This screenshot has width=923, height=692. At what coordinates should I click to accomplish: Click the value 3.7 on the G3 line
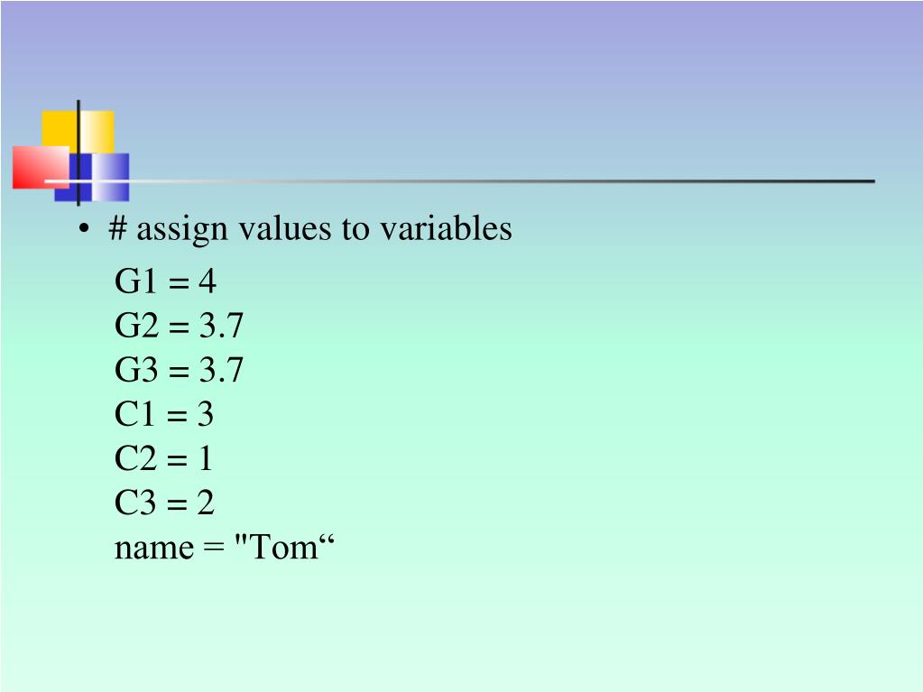tap(221, 370)
